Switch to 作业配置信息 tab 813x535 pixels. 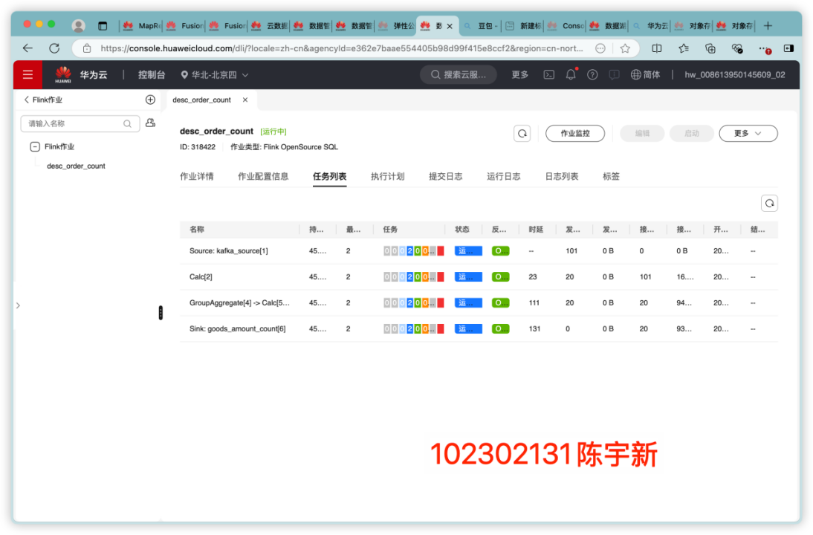263,176
